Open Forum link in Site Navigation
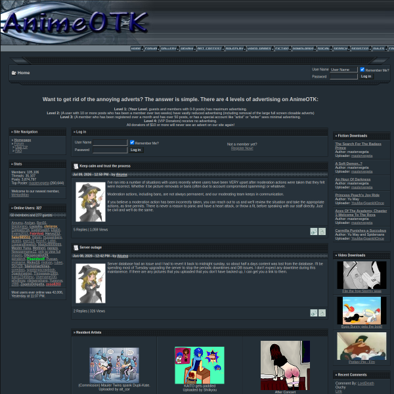394x394 pixels. (19, 143)
